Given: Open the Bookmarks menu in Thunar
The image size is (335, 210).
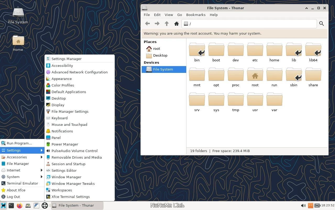Looking at the screenshot, I should 196,15.
